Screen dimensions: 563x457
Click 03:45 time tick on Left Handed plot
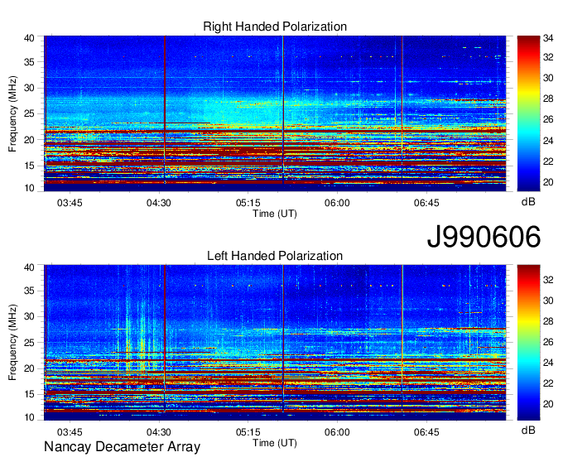tap(70, 432)
